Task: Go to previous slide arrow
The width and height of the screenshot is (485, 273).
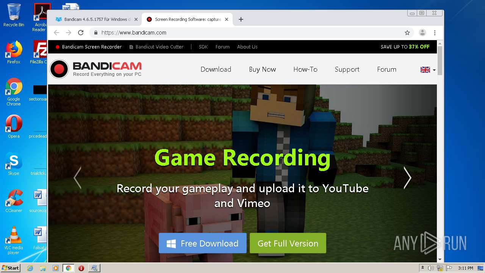Action: click(x=77, y=177)
